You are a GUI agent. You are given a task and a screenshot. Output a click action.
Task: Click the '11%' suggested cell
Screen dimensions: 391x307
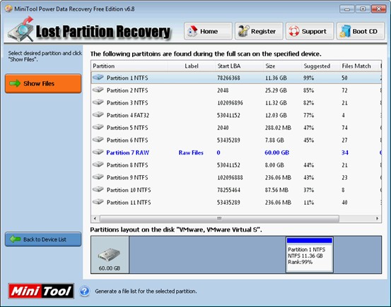[308, 202]
